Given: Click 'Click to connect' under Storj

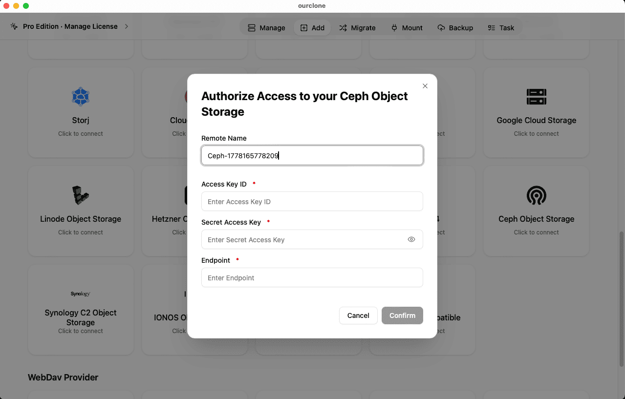Looking at the screenshot, I should (x=81, y=133).
